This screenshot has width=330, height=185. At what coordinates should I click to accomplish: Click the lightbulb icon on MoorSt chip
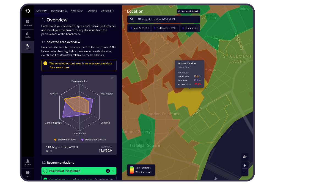[131, 28]
